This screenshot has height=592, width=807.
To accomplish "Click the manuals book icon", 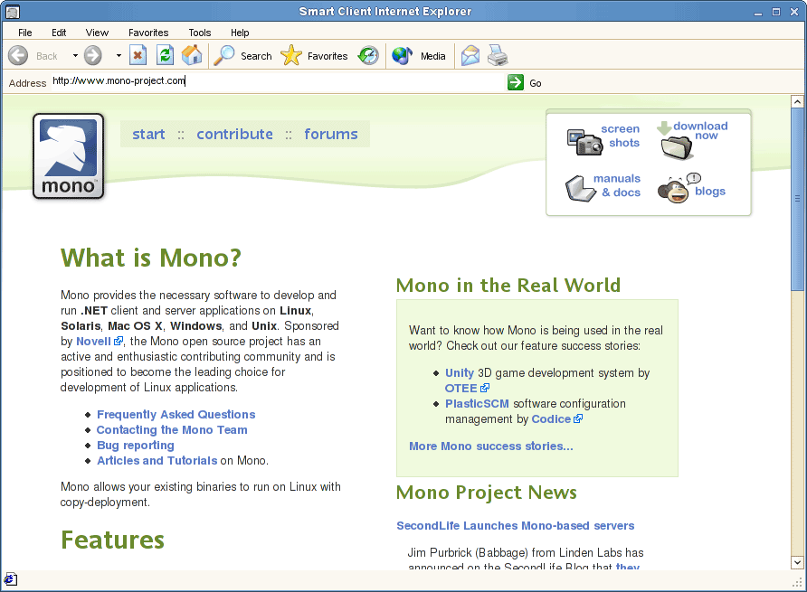I will (580, 189).
